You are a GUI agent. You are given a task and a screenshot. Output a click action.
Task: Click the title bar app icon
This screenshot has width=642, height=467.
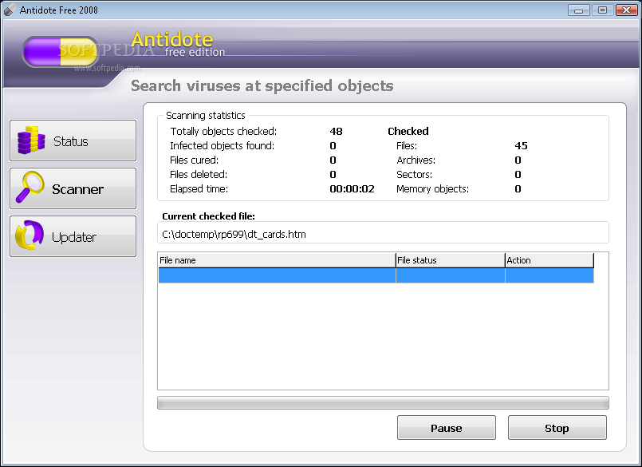pyautogui.click(x=10, y=10)
